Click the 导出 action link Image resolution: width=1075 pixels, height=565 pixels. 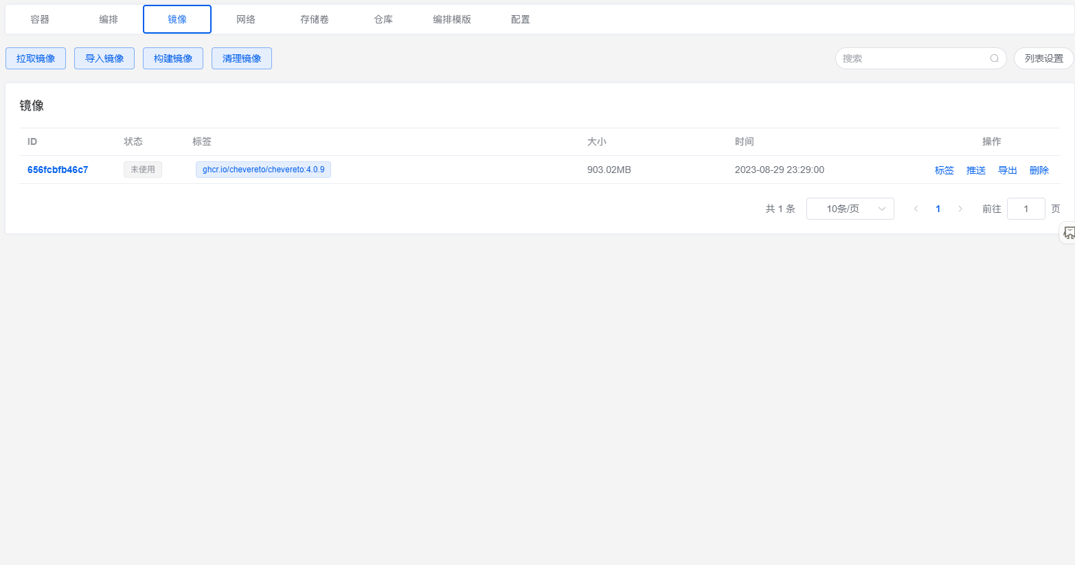pos(1008,170)
